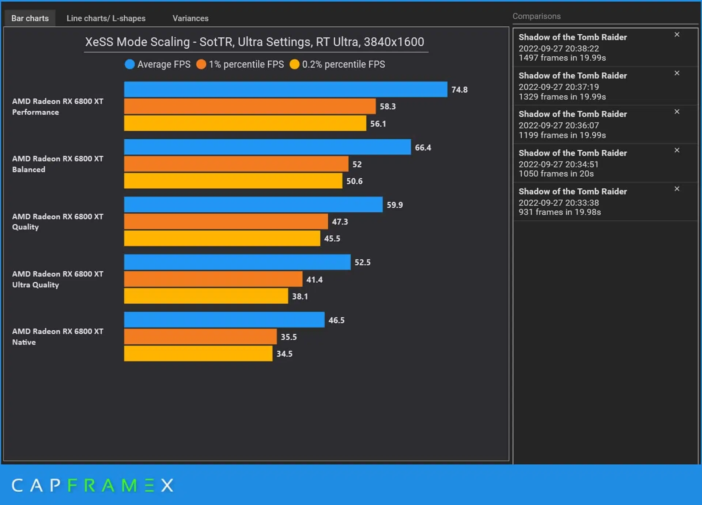Click the Quality blue bar 59.9
The image size is (702, 505).
[253, 204]
